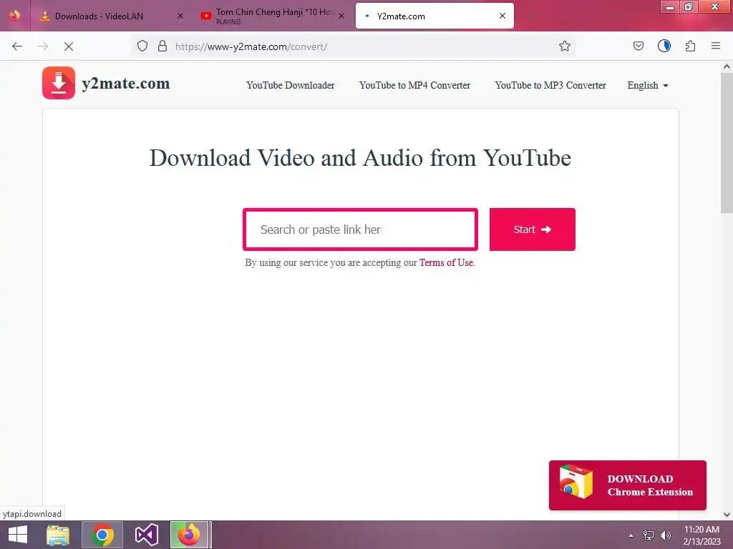Save page to Pocket icon

(638, 46)
